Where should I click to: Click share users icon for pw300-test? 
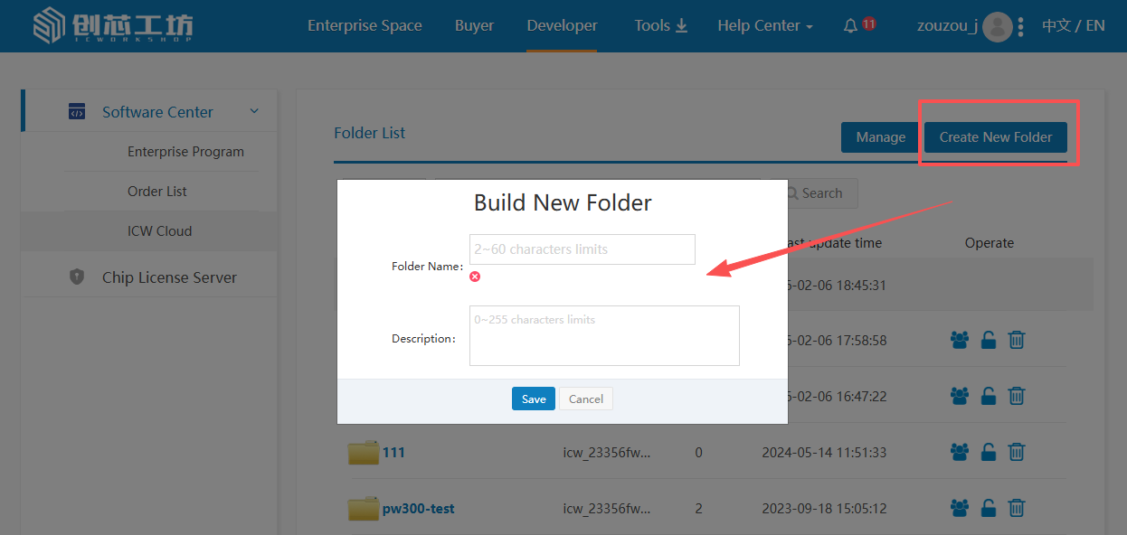pyautogui.click(x=960, y=508)
